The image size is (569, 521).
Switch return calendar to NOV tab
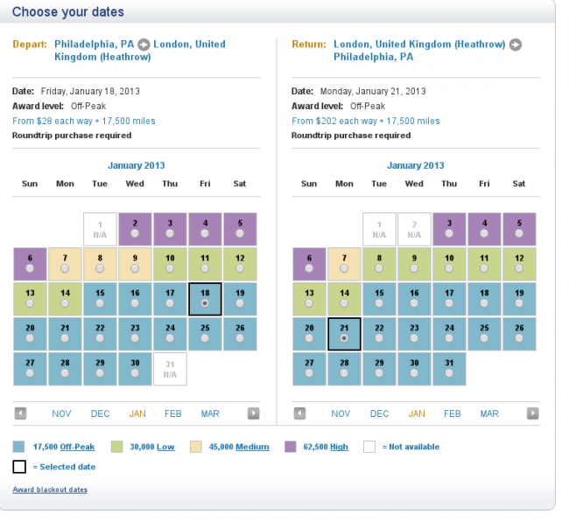(341, 413)
